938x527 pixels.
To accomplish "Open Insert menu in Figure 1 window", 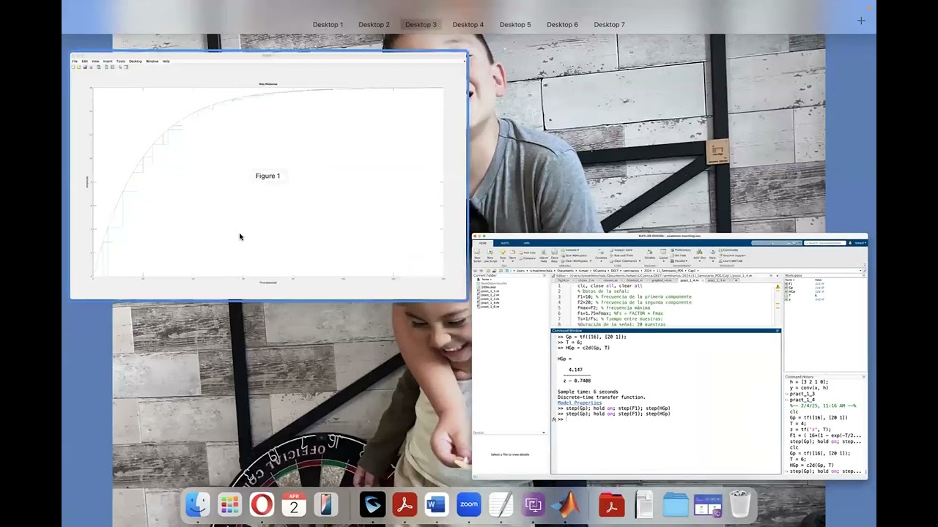I will (108, 61).
